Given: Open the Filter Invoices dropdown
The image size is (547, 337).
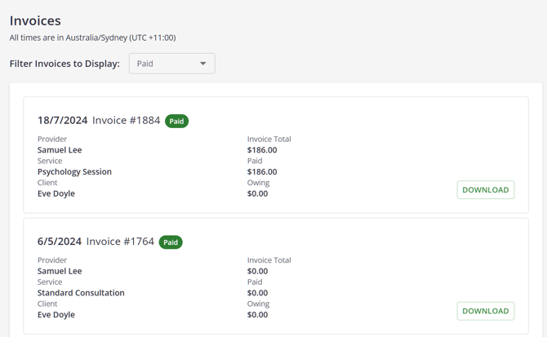Looking at the screenshot, I should click(171, 64).
